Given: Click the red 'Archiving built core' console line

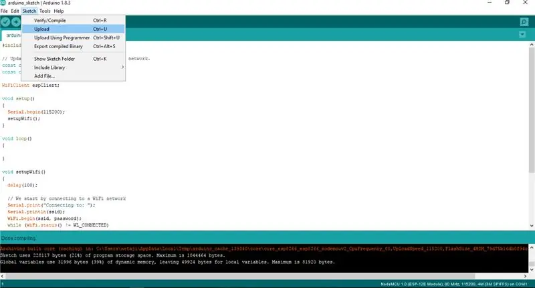Looking at the screenshot, I should click(264, 249).
